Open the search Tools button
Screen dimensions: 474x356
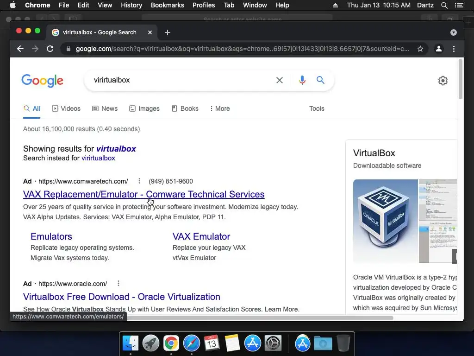tap(317, 108)
